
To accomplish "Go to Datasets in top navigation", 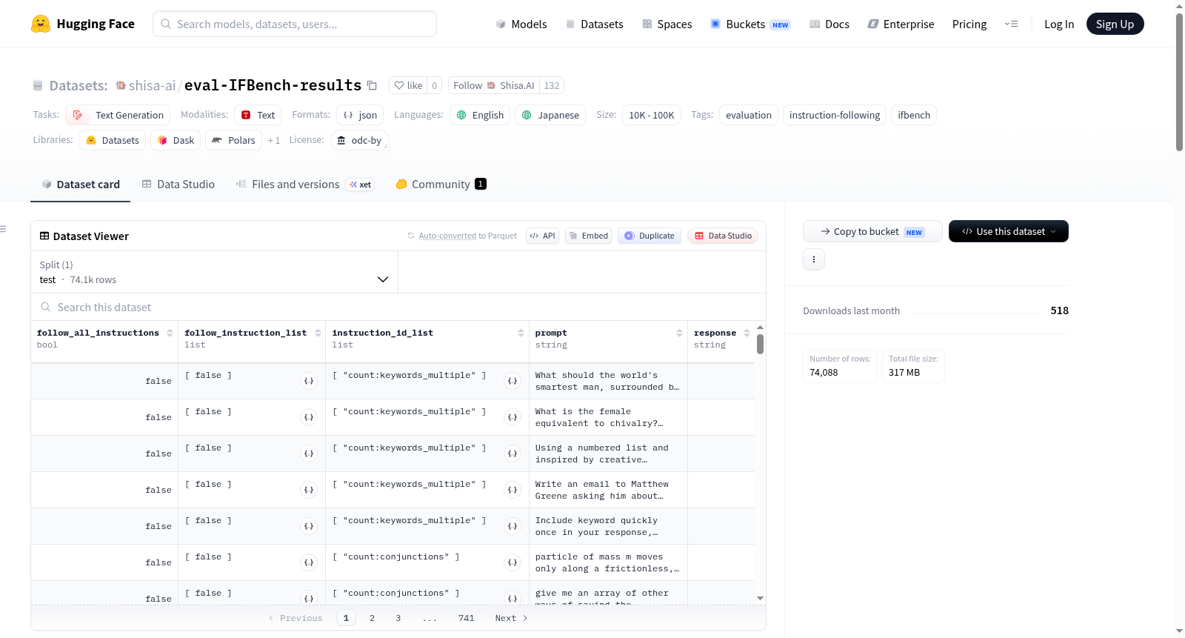I will [594, 24].
